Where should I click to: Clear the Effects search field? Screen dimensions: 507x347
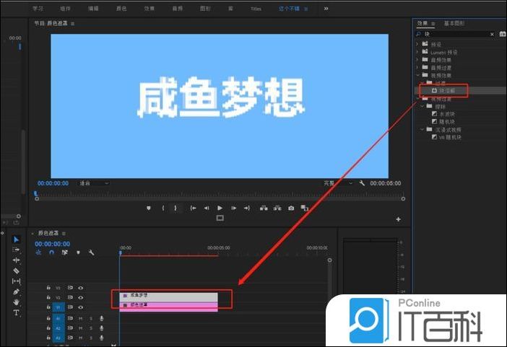coord(492,34)
